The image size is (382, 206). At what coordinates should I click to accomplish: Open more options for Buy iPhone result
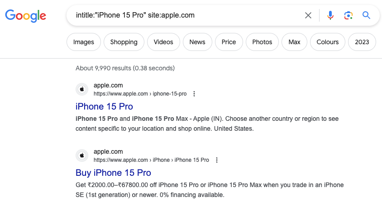coord(217,160)
